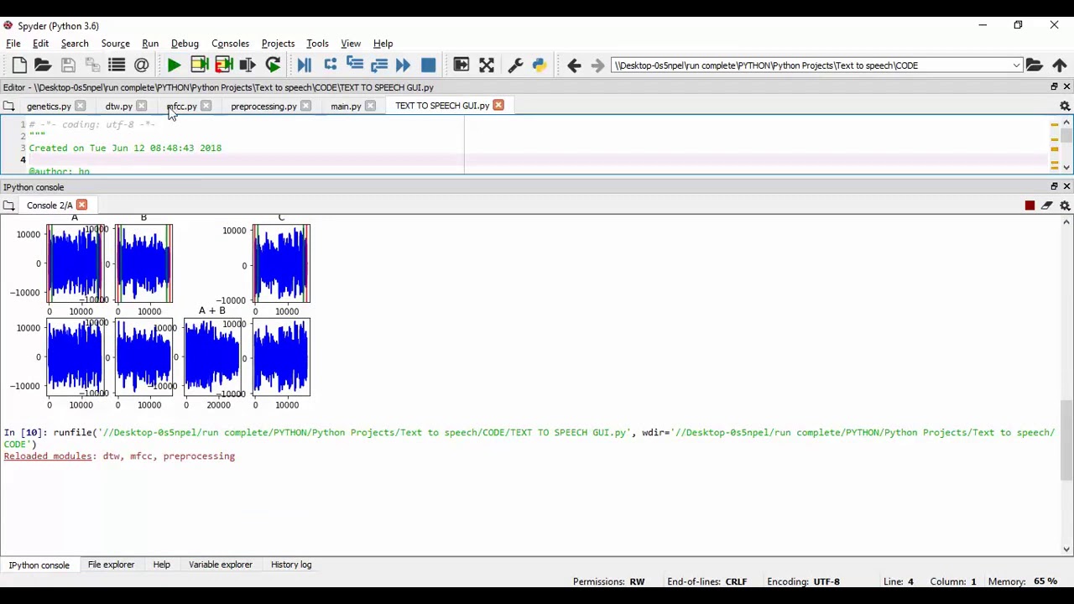Create a new file with the blank page icon

tap(19, 65)
